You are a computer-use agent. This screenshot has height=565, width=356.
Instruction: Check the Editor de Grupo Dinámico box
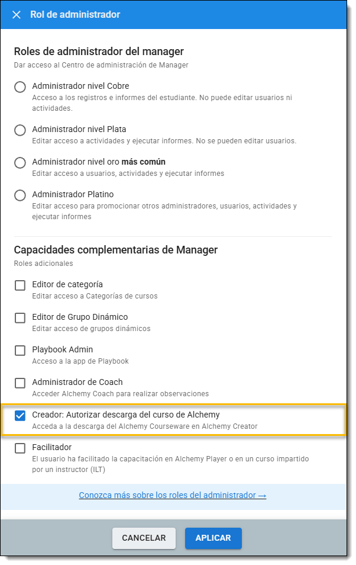point(20,318)
